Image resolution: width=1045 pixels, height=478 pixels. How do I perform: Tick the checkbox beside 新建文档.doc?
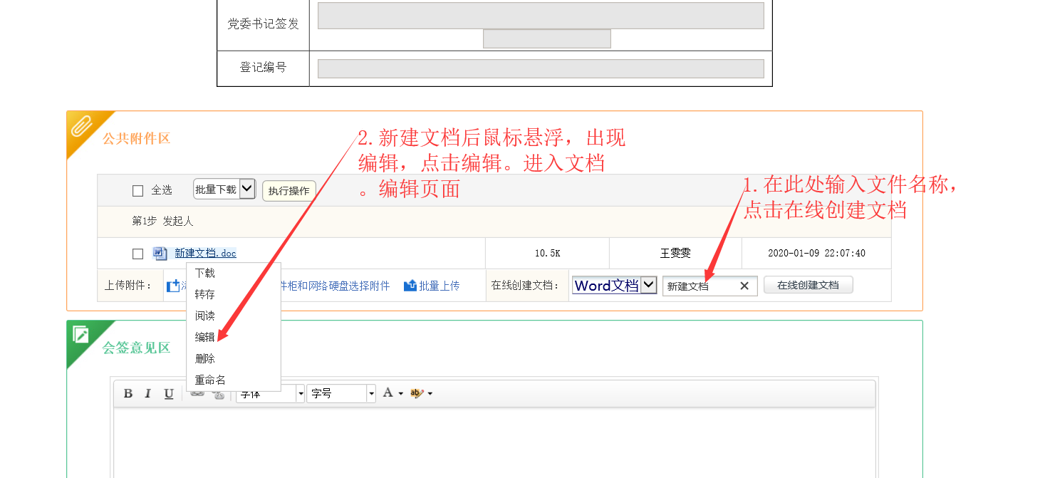138,254
